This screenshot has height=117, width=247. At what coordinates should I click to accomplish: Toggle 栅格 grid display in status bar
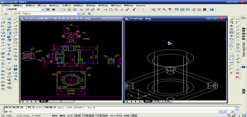pos(62,116)
